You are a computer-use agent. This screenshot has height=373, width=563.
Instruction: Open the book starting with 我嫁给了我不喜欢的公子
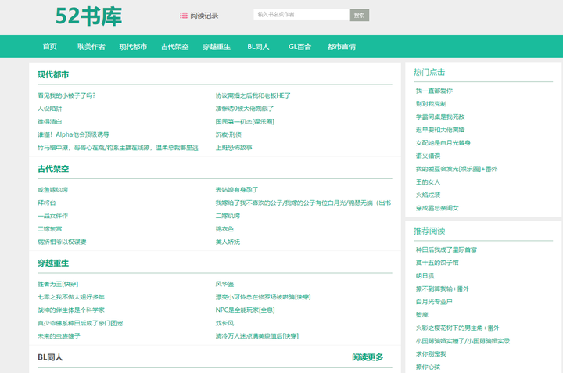click(303, 203)
